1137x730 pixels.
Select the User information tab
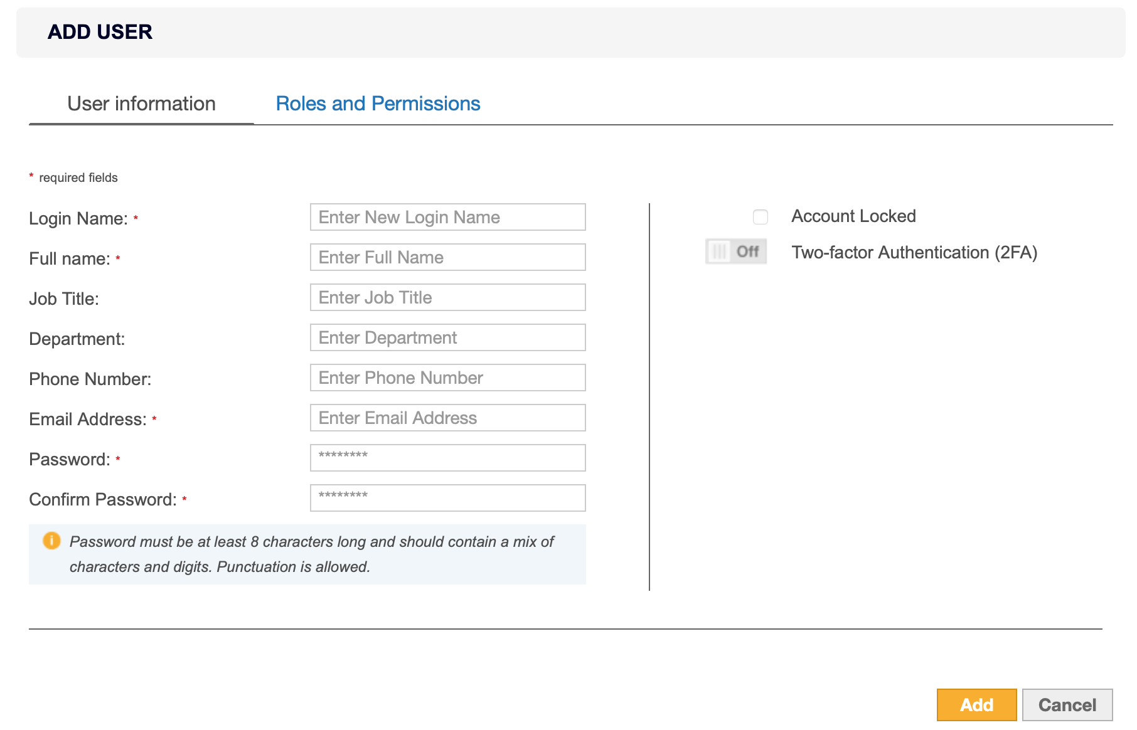tap(141, 103)
